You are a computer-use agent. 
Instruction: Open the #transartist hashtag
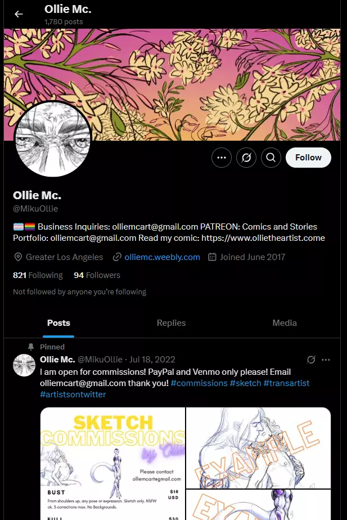[286, 383]
